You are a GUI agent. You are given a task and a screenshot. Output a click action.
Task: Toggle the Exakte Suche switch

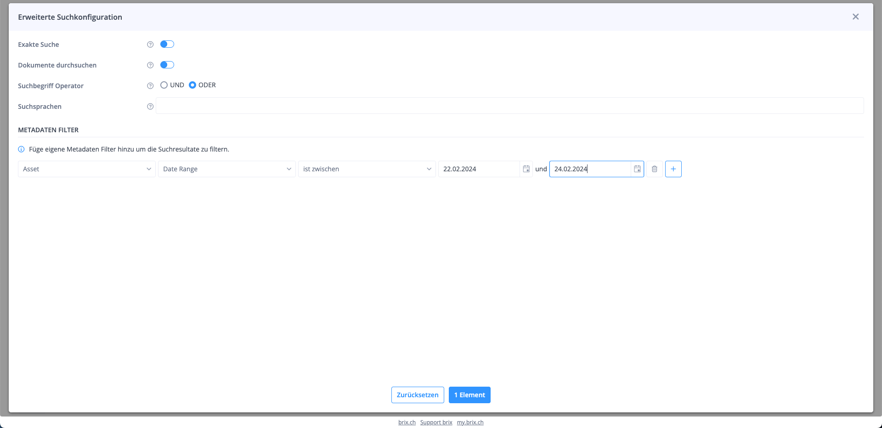click(167, 44)
